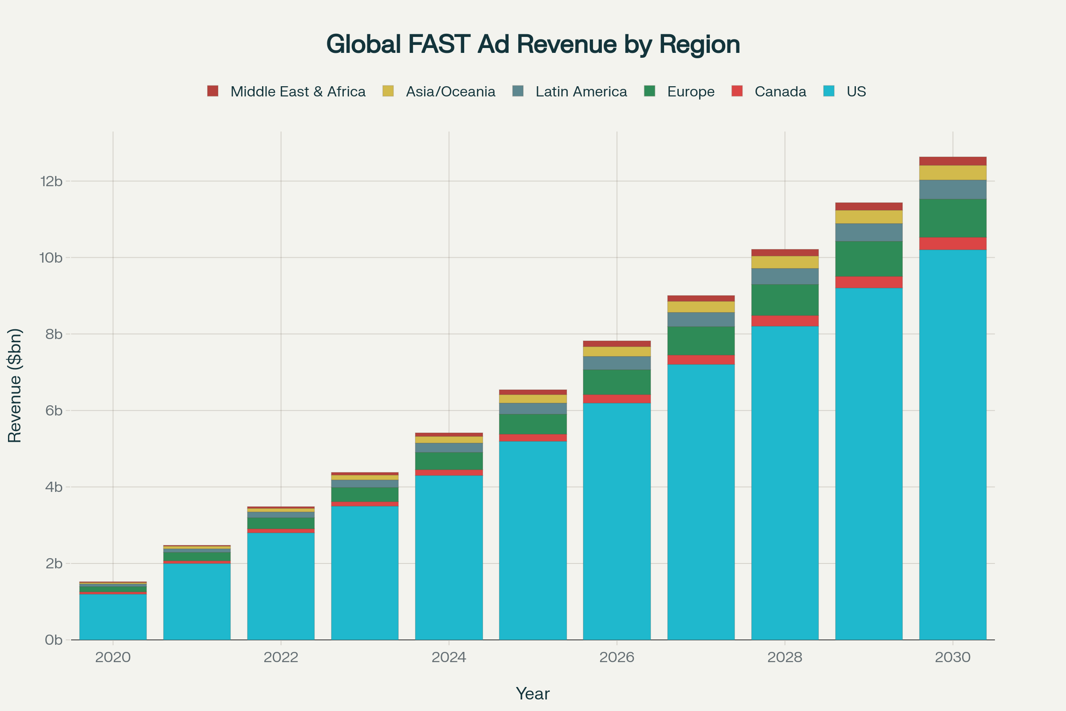1066x711 pixels.
Task: Click the Asia/Oceania yellow legend swatch
Action: click(388, 91)
